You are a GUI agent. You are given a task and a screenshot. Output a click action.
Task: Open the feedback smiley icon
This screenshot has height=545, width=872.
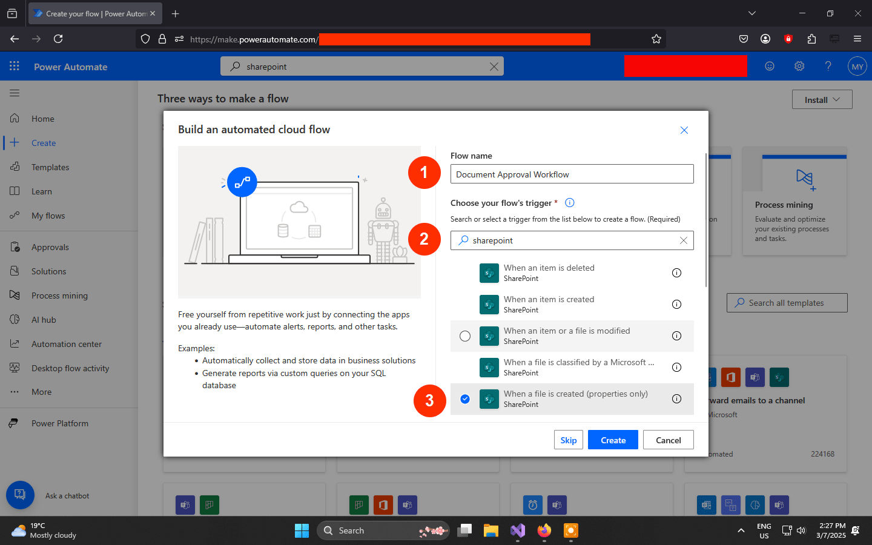(770, 66)
